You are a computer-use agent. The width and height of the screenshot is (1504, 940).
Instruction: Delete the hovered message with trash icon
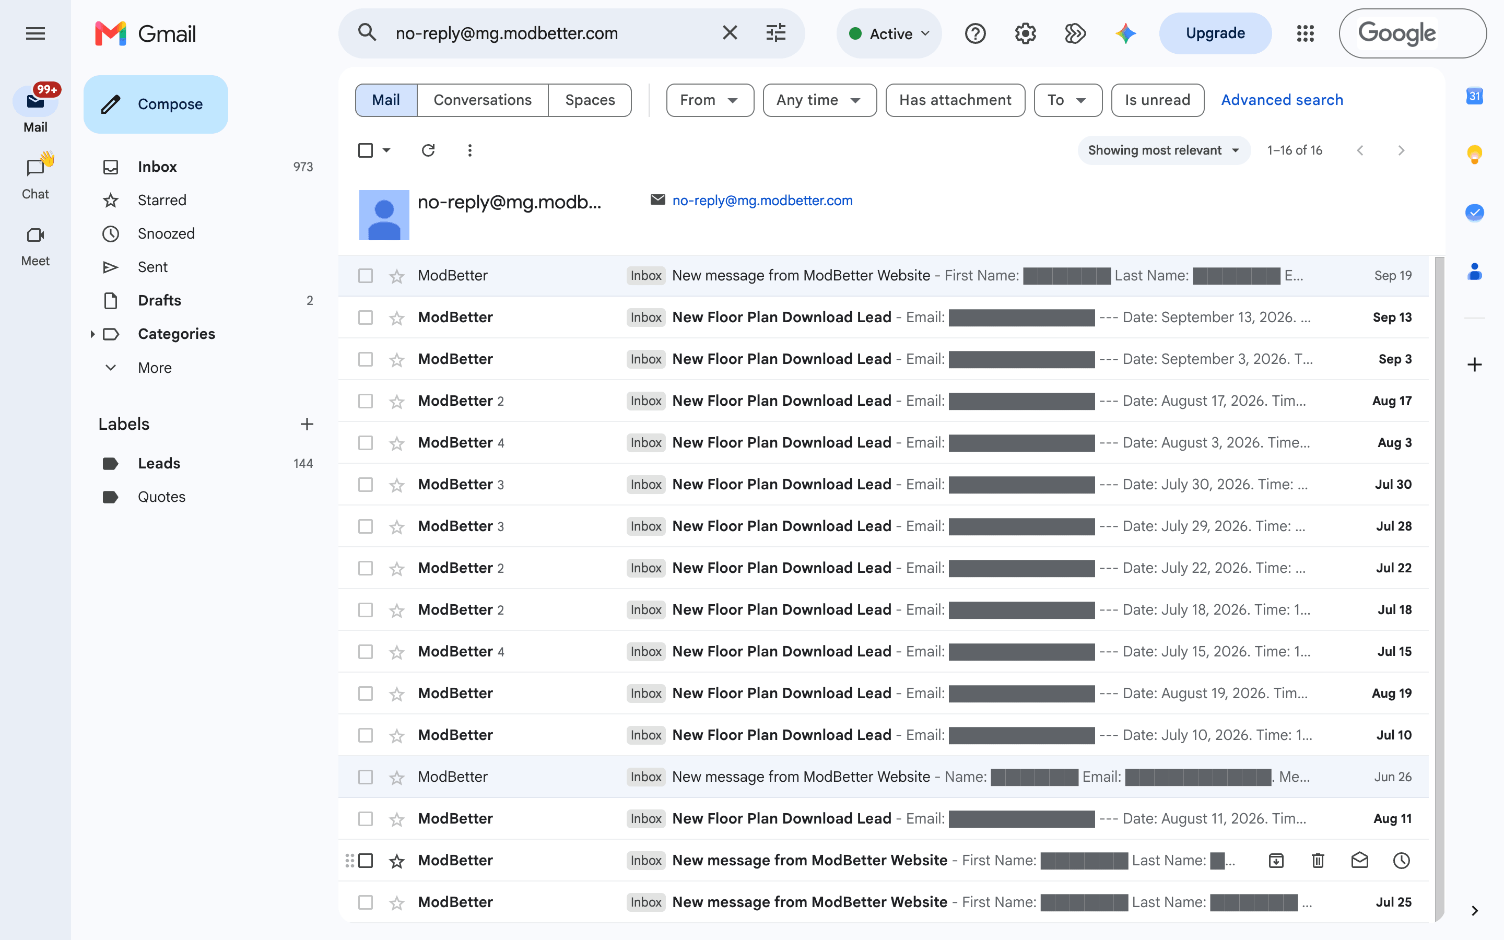coord(1318,861)
